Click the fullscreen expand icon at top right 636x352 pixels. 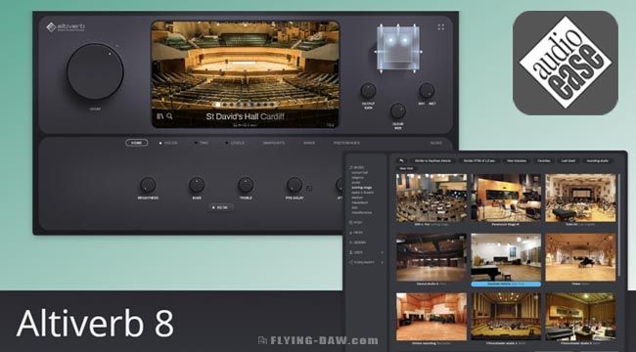tap(441, 27)
